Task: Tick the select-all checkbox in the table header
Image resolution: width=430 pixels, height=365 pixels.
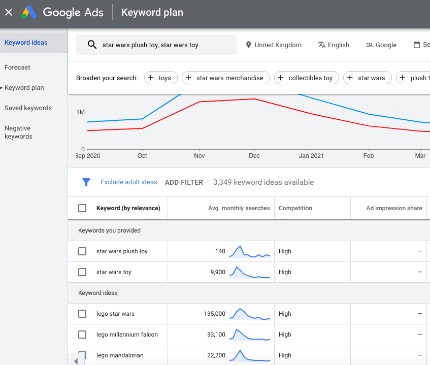Action: (82, 208)
